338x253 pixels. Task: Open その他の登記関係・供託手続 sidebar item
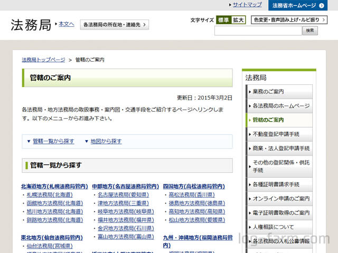point(280,167)
